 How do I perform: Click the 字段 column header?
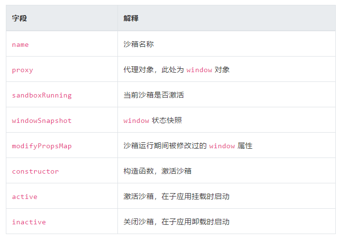click(x=19, y=18)
